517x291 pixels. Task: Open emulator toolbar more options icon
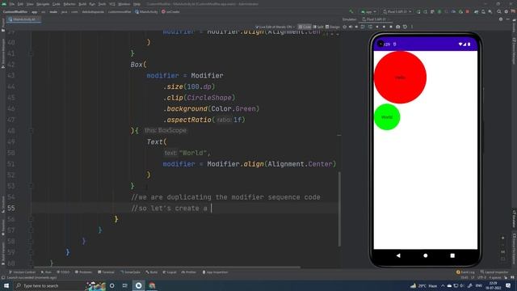tap(412, 27)
